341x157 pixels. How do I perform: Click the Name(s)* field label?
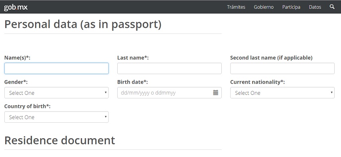pyautogui.click(x=18, y=58)
